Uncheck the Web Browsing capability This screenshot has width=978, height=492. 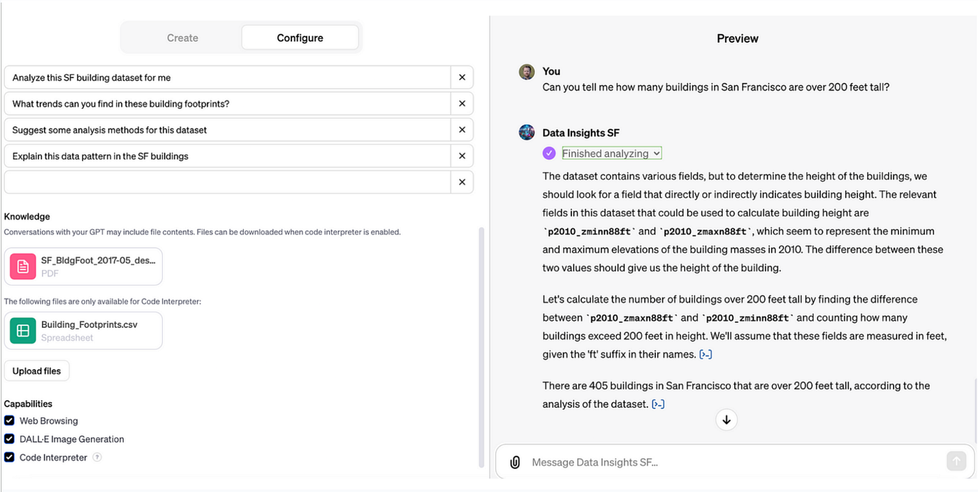click(x=9, y=421)
